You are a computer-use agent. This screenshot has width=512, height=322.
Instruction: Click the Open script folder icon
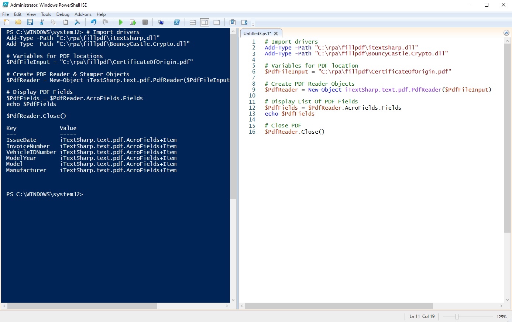pos(18,23)
